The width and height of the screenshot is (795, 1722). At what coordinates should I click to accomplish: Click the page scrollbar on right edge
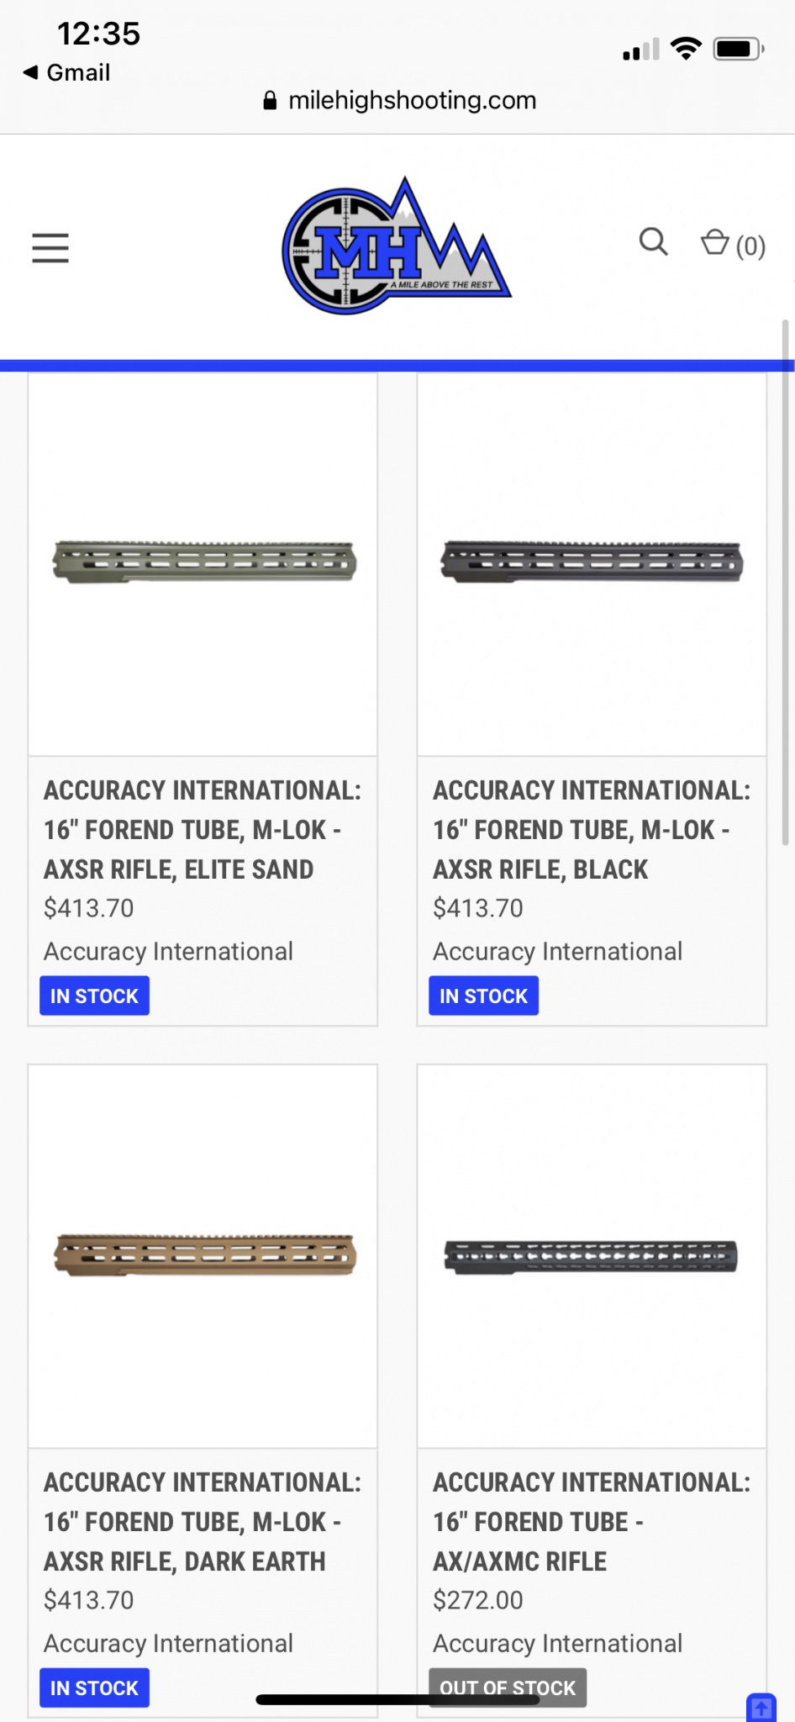[786, 582]
